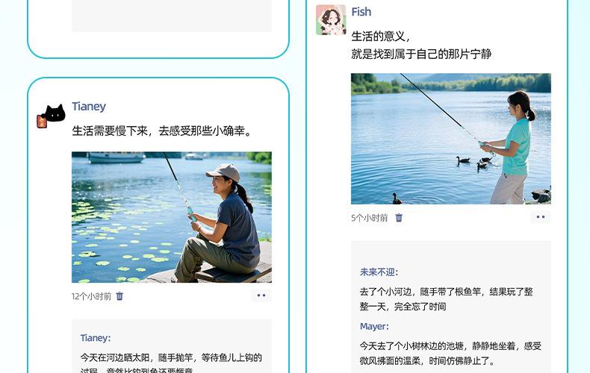The height and width of the screenshot is (373, 590).
Task: Click Tianey's comment about 在河边晒太阳
Action: pyautogui.click(x=171, y=364)
